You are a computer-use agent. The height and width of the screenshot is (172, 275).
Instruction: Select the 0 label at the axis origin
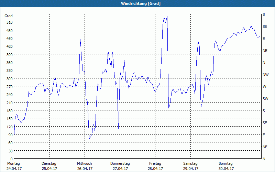coord(12,159)
